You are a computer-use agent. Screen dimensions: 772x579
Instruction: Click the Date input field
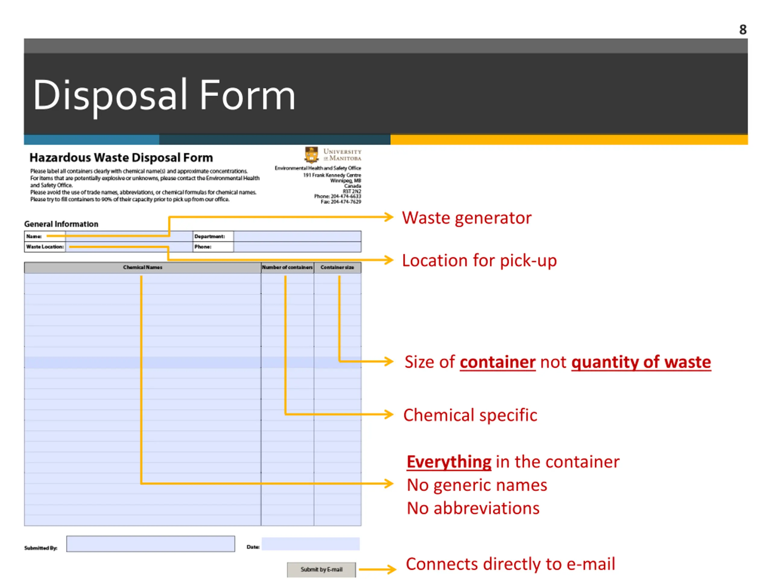[x=310, y=544]
